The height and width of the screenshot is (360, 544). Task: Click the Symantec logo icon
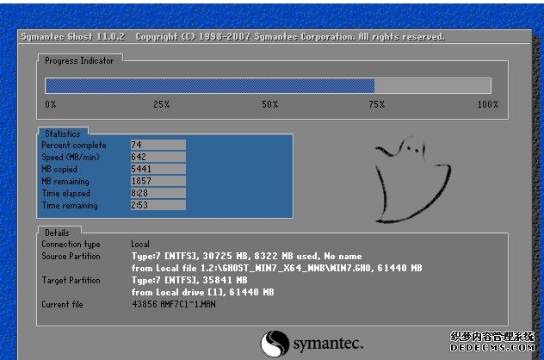point(275,344)
